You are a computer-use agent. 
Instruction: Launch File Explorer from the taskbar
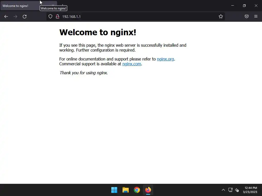(125, 190)
